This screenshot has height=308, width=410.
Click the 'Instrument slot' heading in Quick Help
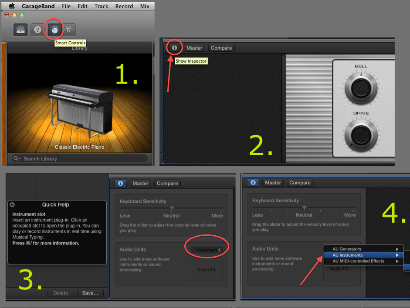[29, 214]
